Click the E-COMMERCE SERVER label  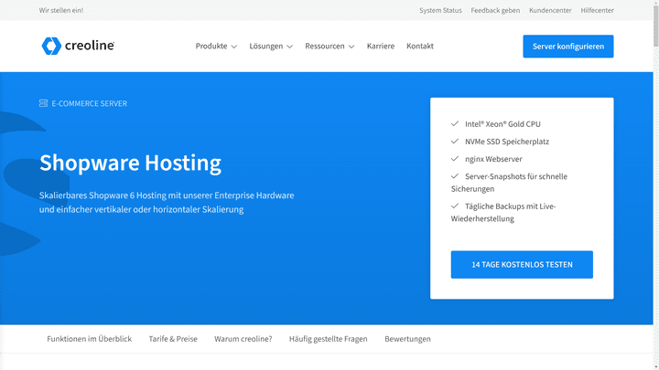tap(89, 103)
